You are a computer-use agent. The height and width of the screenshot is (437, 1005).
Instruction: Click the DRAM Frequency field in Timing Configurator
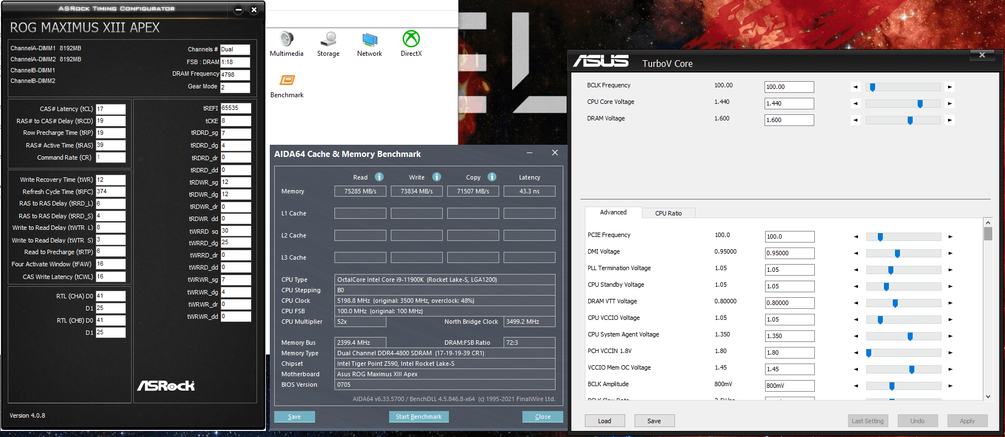tap(235, 75)
